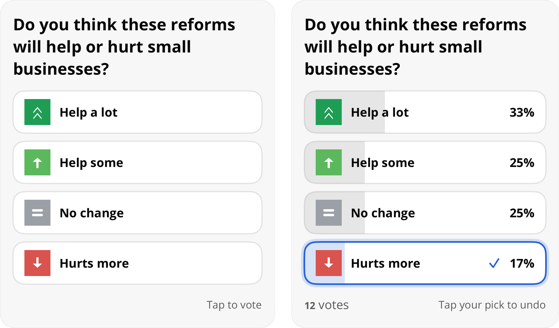Click red down-arrow icon in selected Hurts more row

pyautogui.click(x=329, y=263)
